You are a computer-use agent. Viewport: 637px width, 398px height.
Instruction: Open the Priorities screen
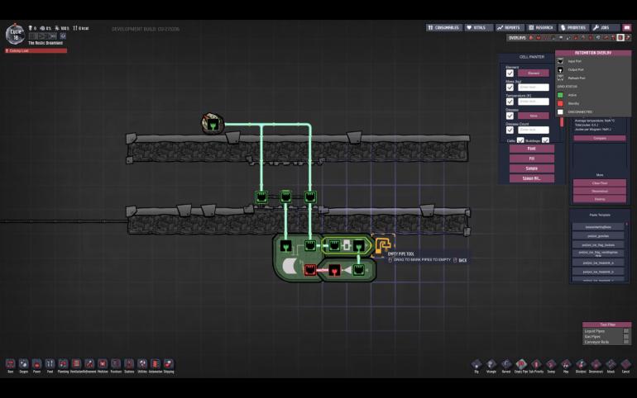[573, 27]
